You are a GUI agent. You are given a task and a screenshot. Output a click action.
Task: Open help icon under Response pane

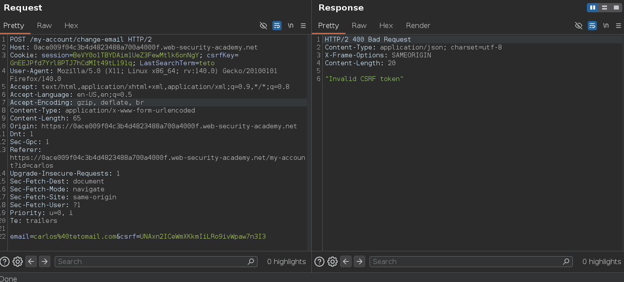320,262
